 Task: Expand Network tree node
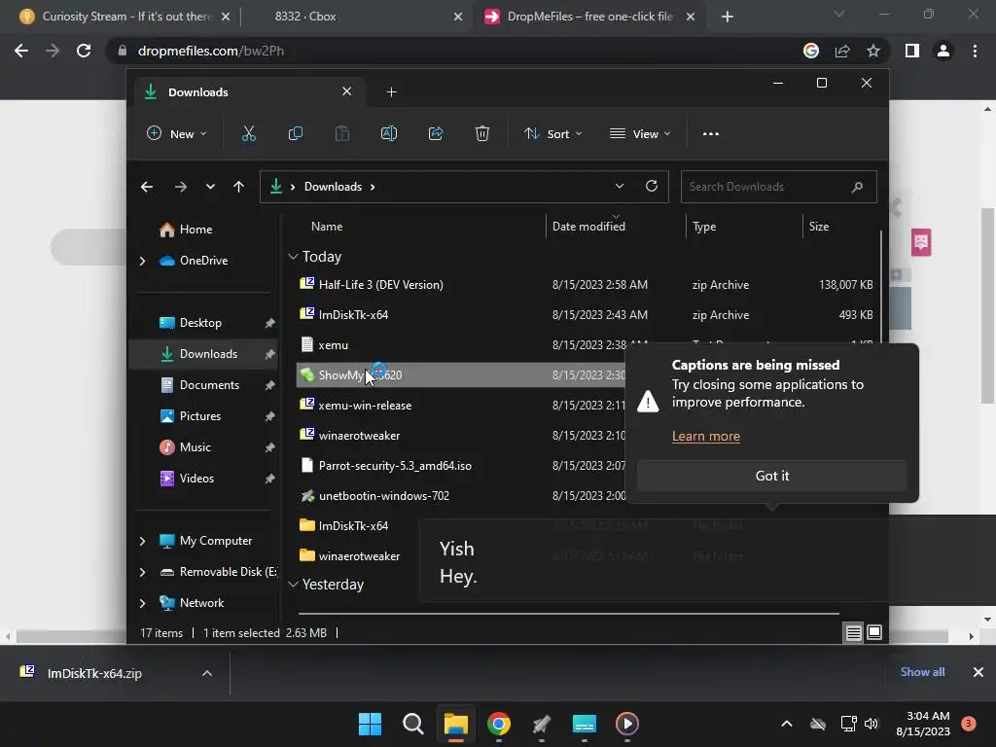pos(142,603)
